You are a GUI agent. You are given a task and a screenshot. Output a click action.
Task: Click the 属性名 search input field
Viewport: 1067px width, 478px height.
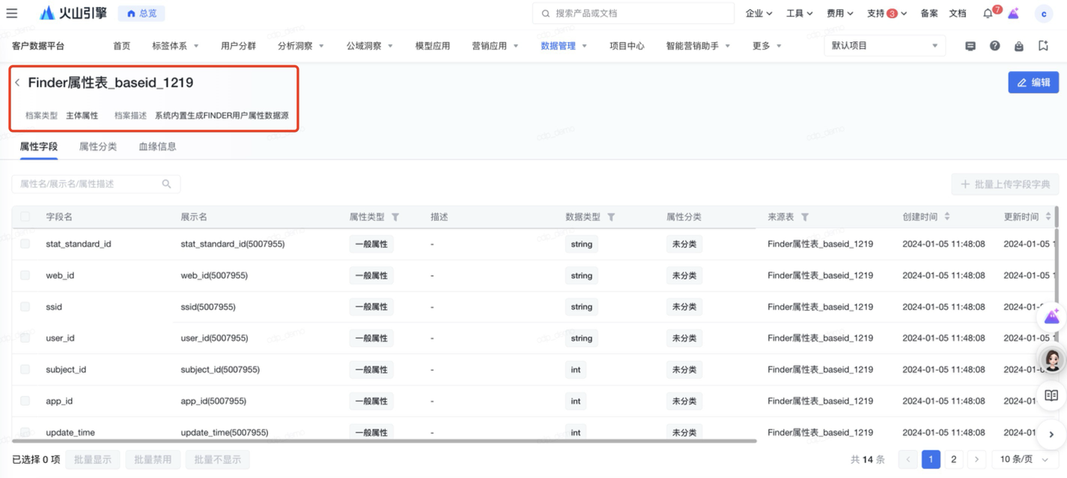pyautogui.click(x=90, y=184)
